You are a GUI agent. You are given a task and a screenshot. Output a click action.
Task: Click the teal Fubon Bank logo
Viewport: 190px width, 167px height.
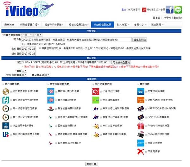6,100
